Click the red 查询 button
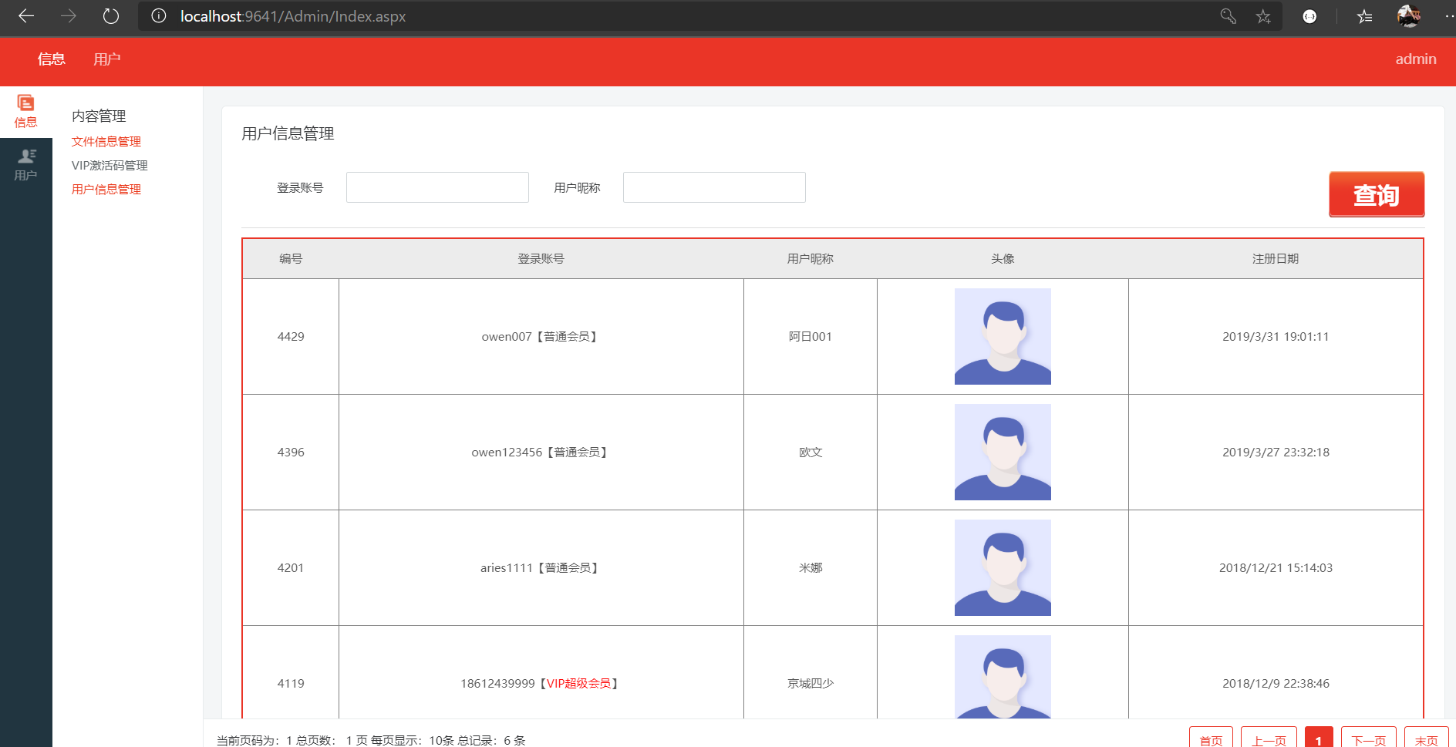Screen dimensions: 1456x747 pyautogui.click(x=1377, y=194)
